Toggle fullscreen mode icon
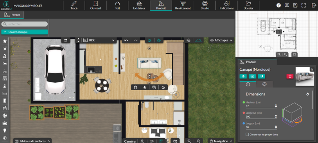Image resolution: width=318 pixels, height=143 pixels. [304, 5]
